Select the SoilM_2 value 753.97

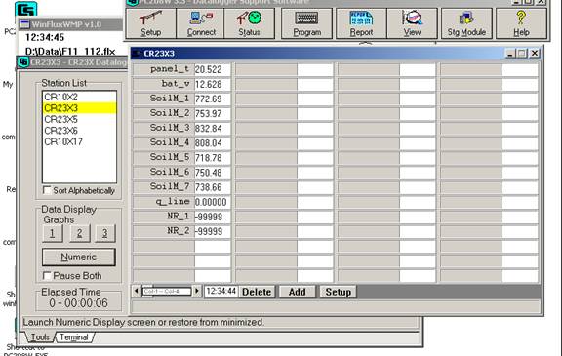pos(212,113)
